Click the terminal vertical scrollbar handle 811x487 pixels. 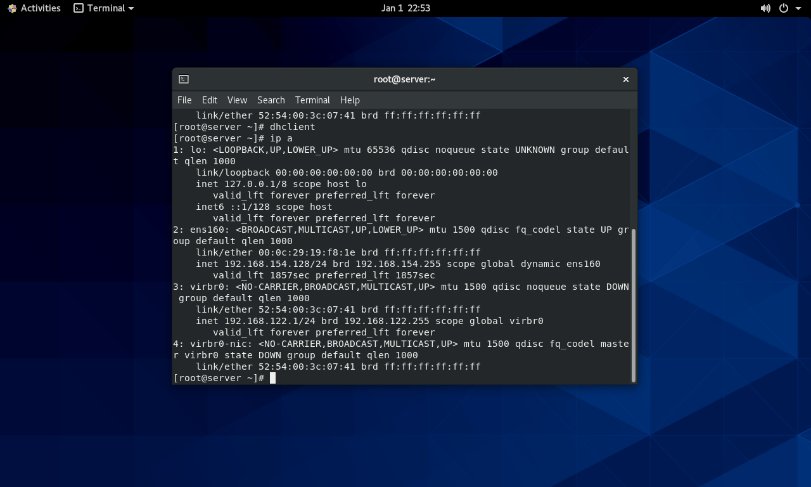click(x=634, y=305)
